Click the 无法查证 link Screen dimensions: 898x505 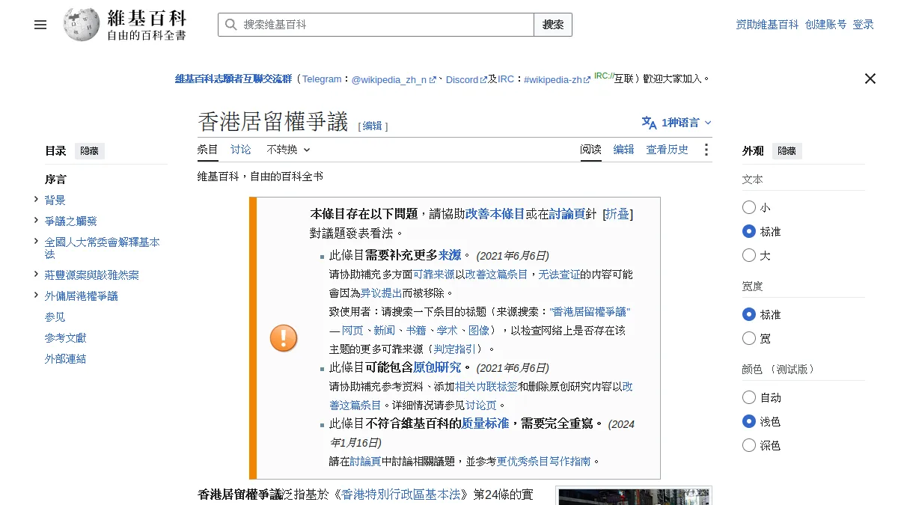[559, 275]
